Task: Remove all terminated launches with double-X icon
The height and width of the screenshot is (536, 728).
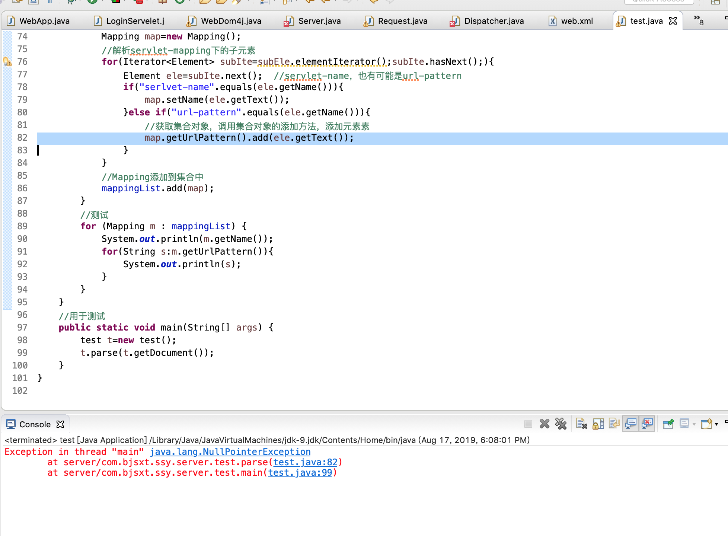Action: coord(561,424)
